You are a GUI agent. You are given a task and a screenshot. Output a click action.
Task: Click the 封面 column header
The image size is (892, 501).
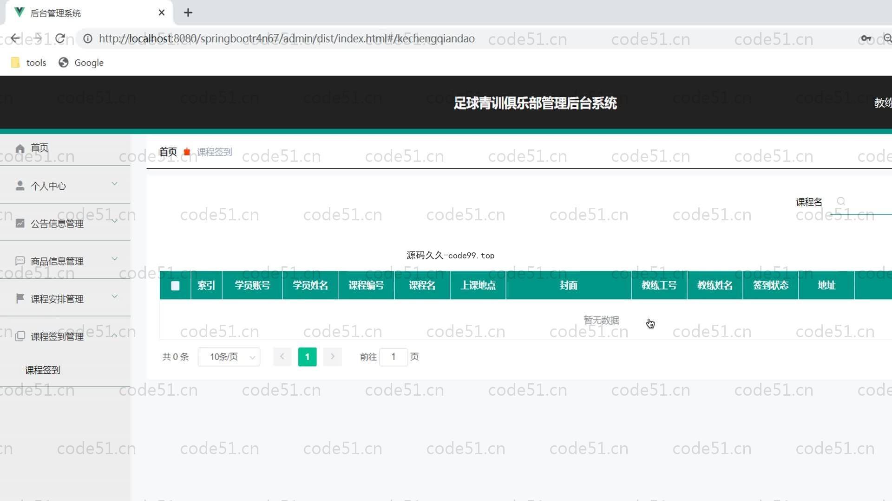click(569, 285)
